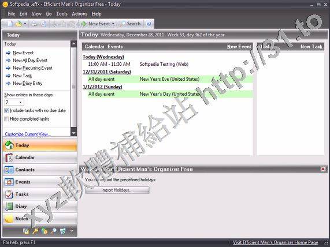The image size is (330, 247).
Task: Click the New Event toolbar button
Action: 96,24
